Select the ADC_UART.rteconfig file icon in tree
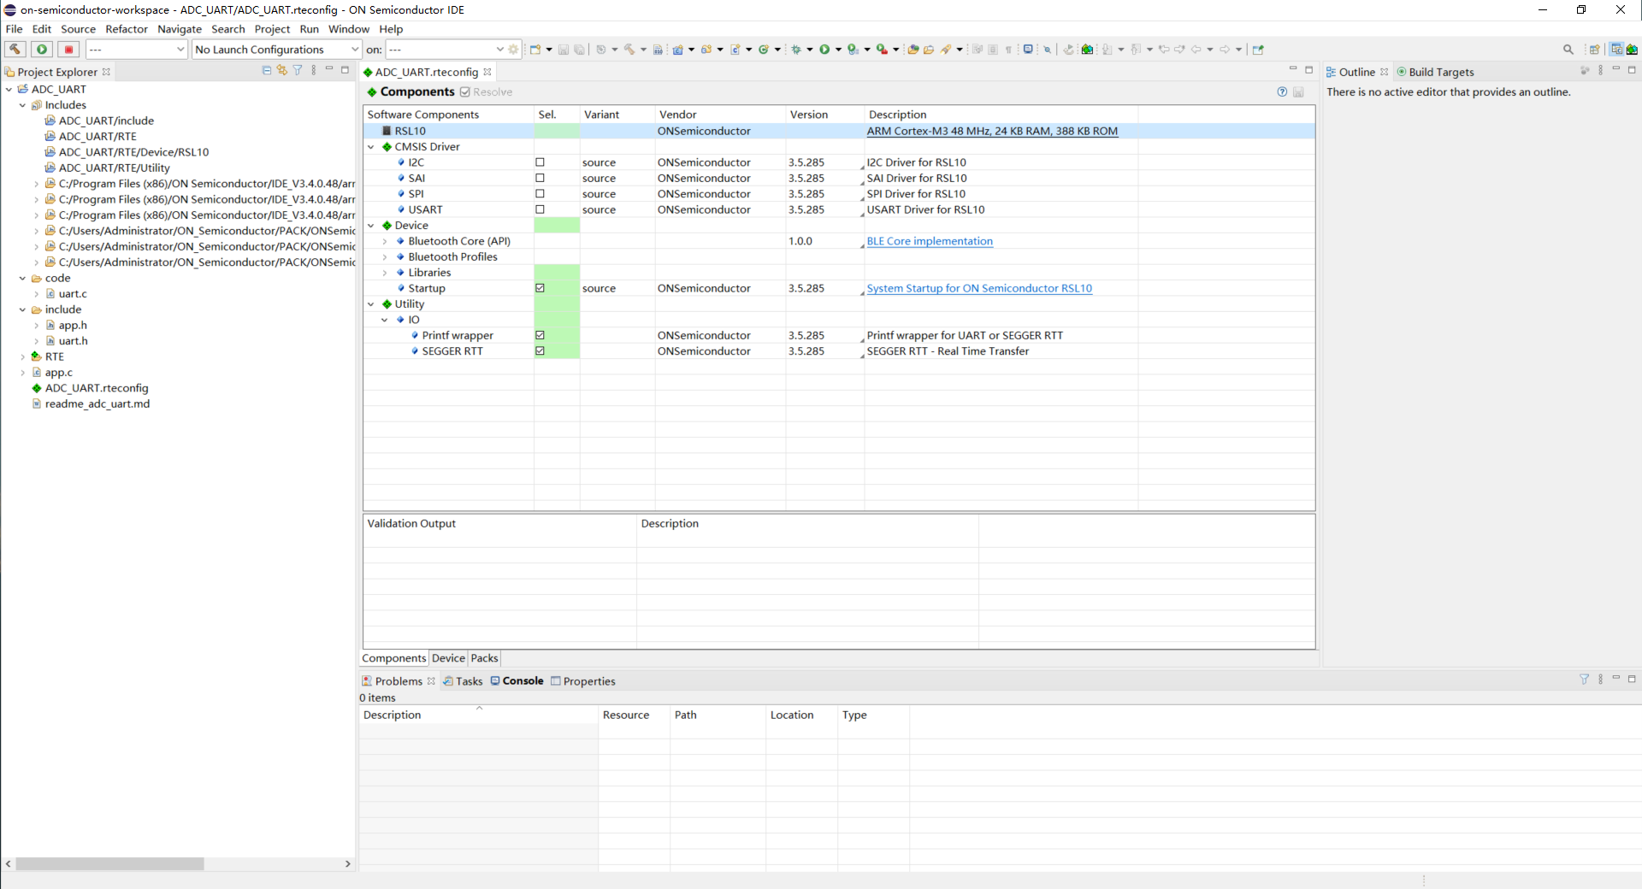The height and width of the screenshot is (889, 1642). 37,388
